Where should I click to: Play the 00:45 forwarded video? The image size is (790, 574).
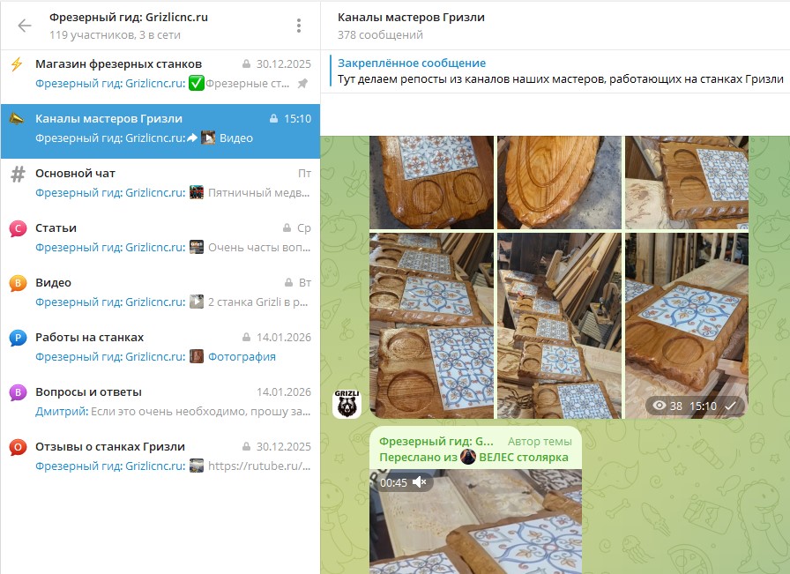pyautogui.click(x=475, y=522)
